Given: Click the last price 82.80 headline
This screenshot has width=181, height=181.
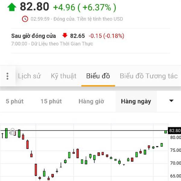Looking at the screenshot, I should tap(34, 7).
